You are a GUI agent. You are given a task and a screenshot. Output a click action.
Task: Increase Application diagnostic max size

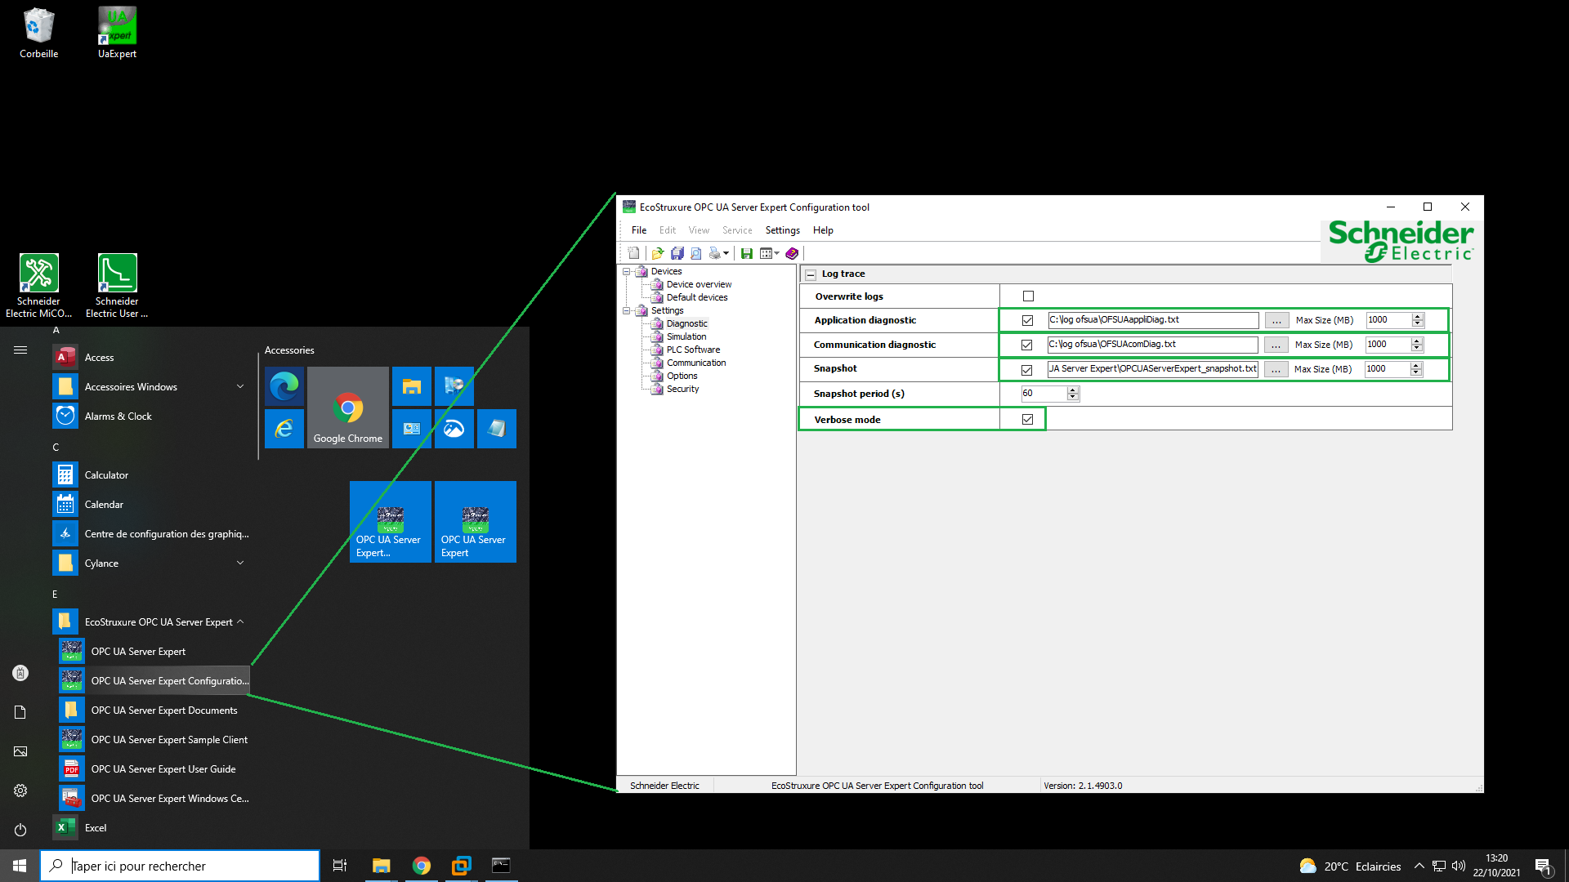[x=1418, y=316]
